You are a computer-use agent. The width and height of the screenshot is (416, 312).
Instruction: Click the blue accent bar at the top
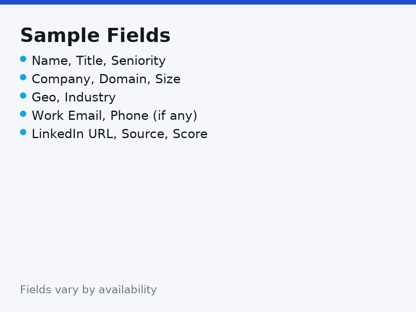[x=208, y=2]
